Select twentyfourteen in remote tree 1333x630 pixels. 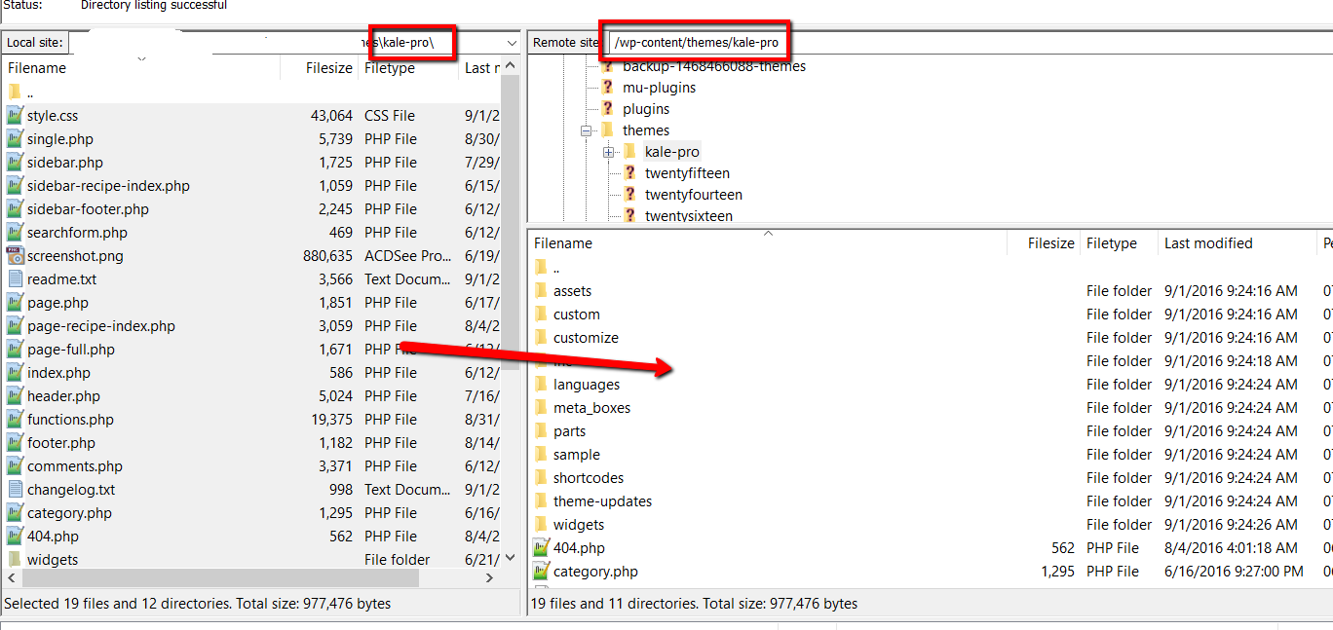click(x=694, y=195)
